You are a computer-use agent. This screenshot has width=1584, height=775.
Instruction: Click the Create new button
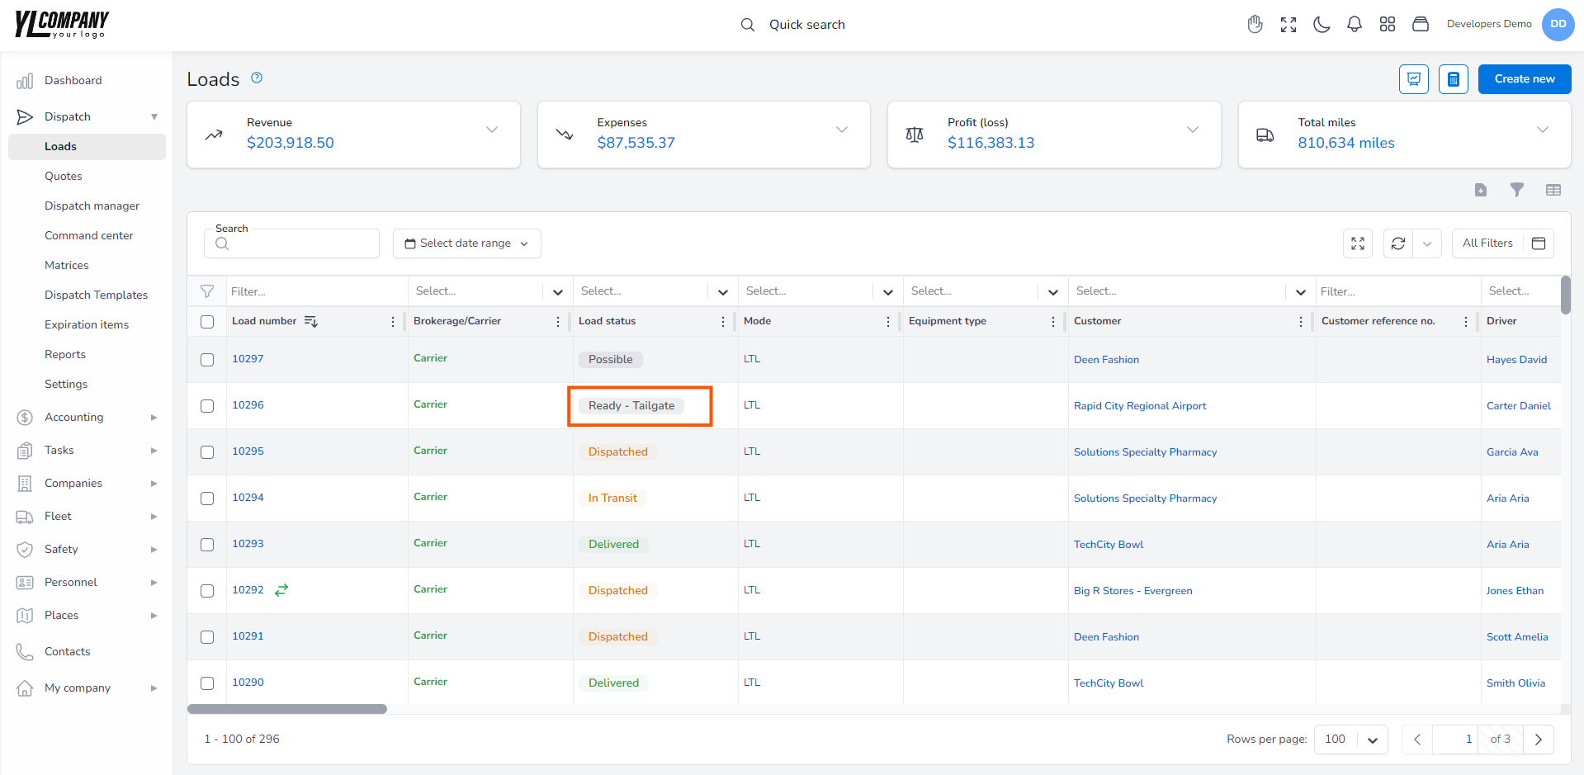coord(1525,79)
